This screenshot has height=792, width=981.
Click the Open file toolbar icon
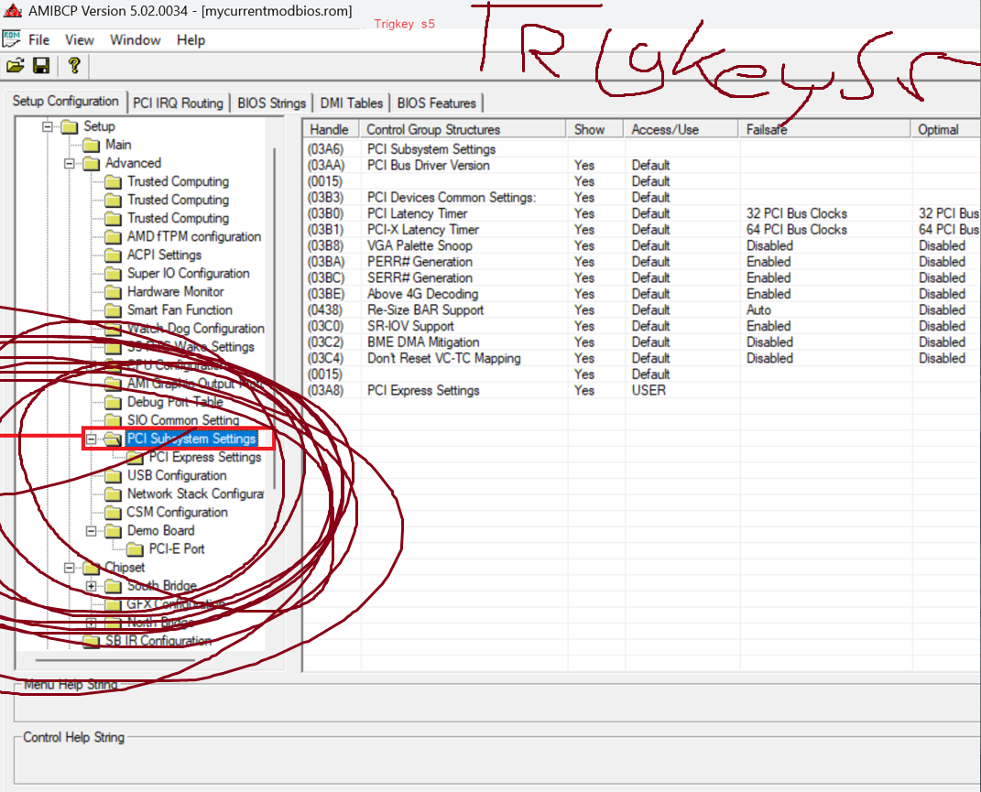[x=16, y=65]
